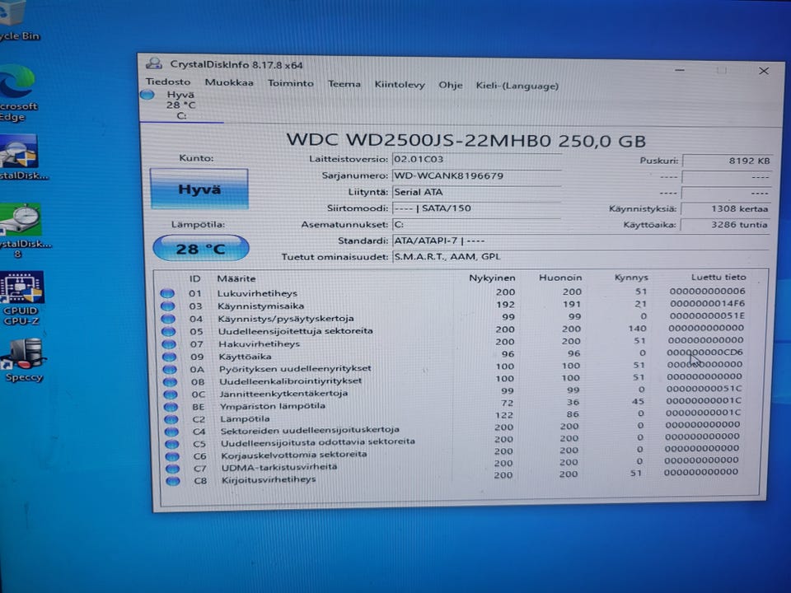
Task: Select the CPUID CPU-Z desktop icon
Action: tap(21, 298)
